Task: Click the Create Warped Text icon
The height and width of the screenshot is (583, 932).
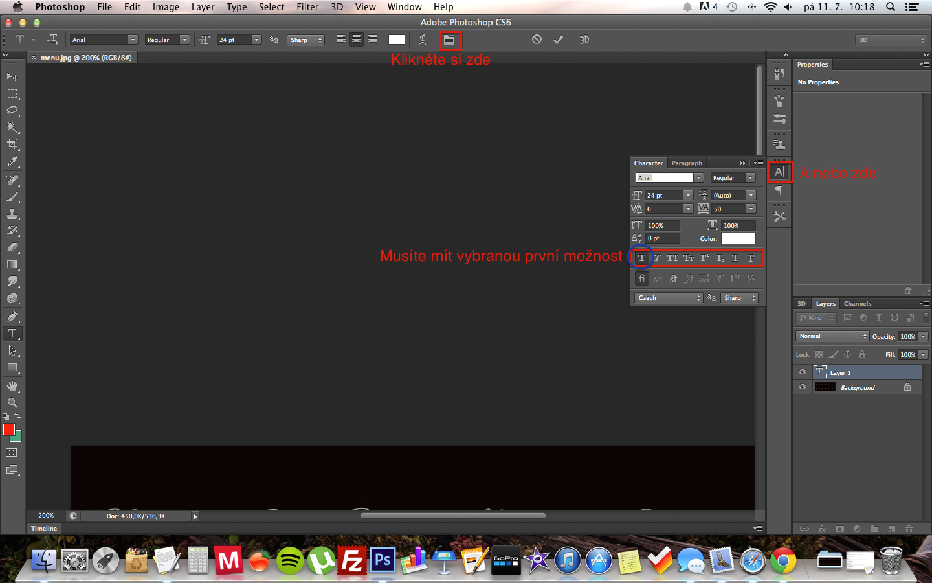Action: coord(422,40)
